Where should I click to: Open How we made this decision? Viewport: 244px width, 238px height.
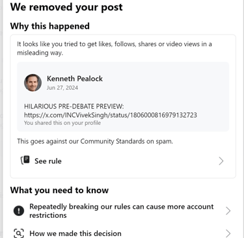click(123, 233)
